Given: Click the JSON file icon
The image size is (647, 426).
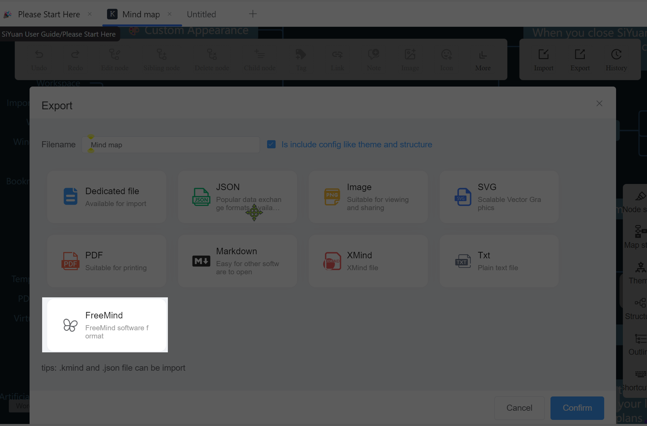Looking at the screenshot, I should pyautogui.click(x=201, y=197).
